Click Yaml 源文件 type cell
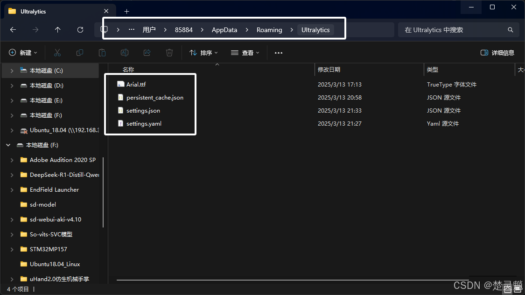The width and height of the screenshot is (525, 295). (x=443, y=123)
